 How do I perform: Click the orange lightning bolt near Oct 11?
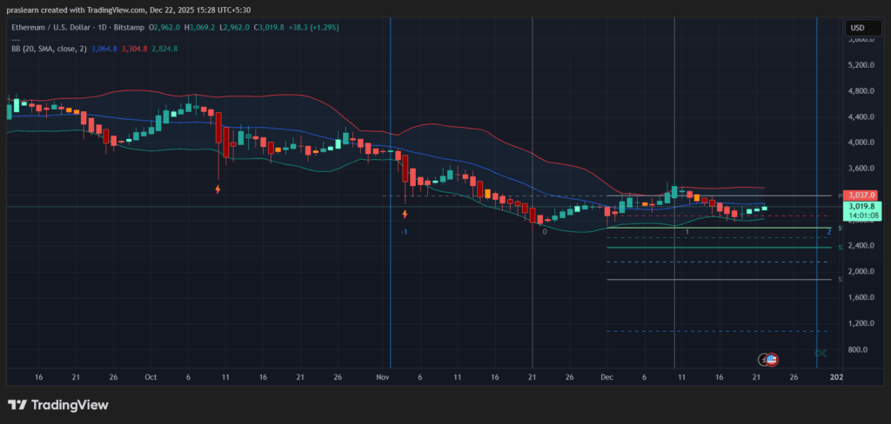218,189
